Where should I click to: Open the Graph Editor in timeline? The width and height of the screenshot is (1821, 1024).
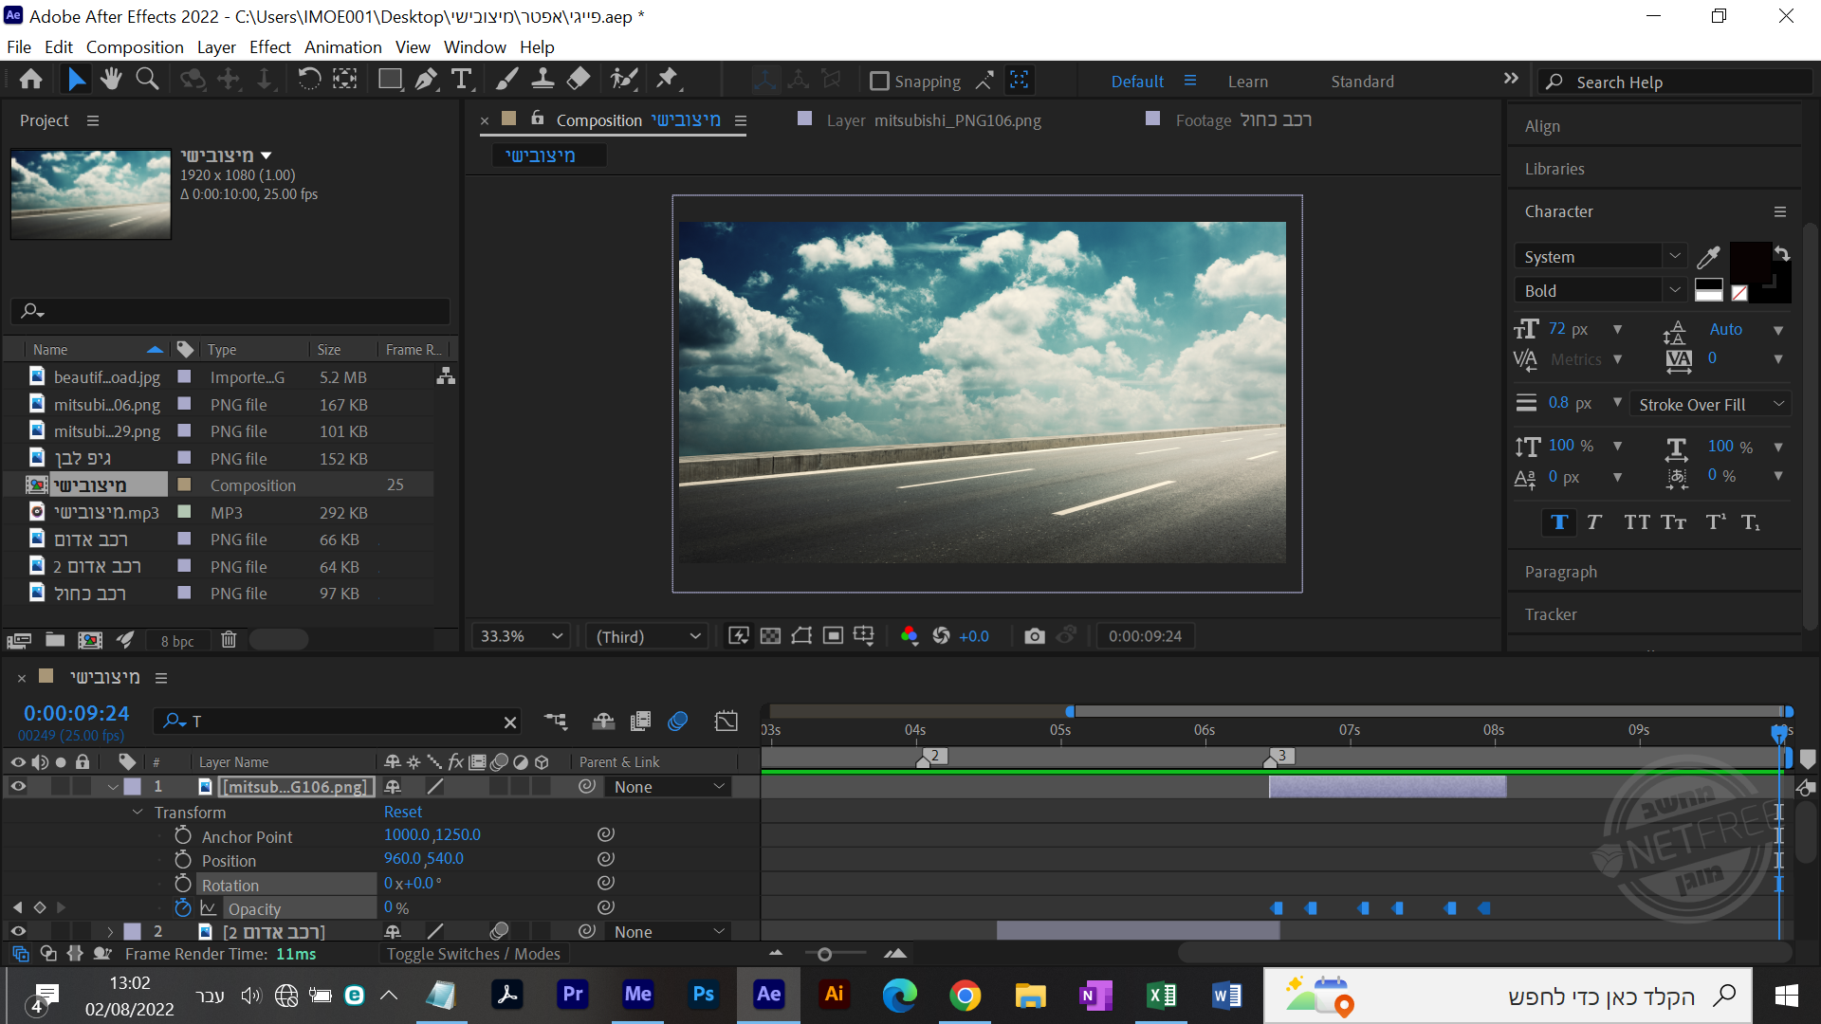click(726, 722)
